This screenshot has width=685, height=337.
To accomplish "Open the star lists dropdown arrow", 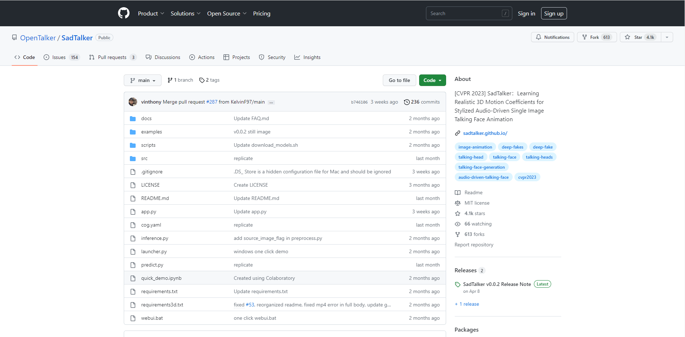I will click(667, 37).
